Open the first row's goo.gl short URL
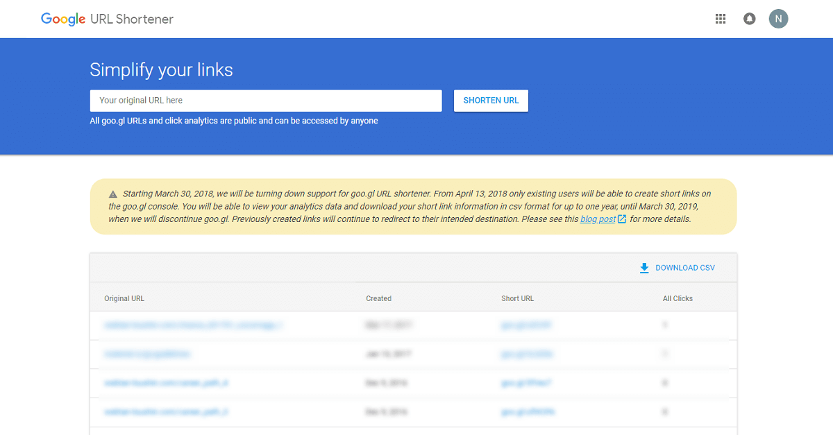 526,325
